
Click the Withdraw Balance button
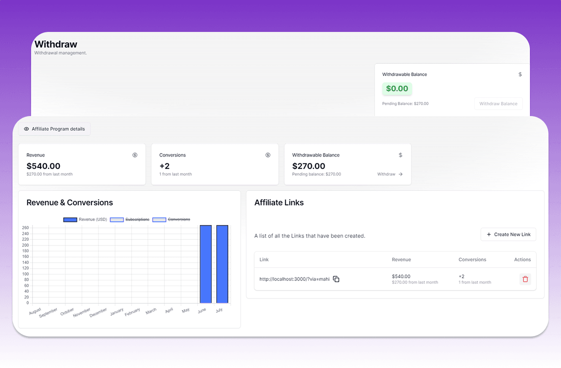[x=498, y=104]
